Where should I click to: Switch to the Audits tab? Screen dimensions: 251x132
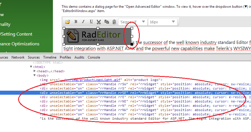pyautogui.click(x=79, y=57)
